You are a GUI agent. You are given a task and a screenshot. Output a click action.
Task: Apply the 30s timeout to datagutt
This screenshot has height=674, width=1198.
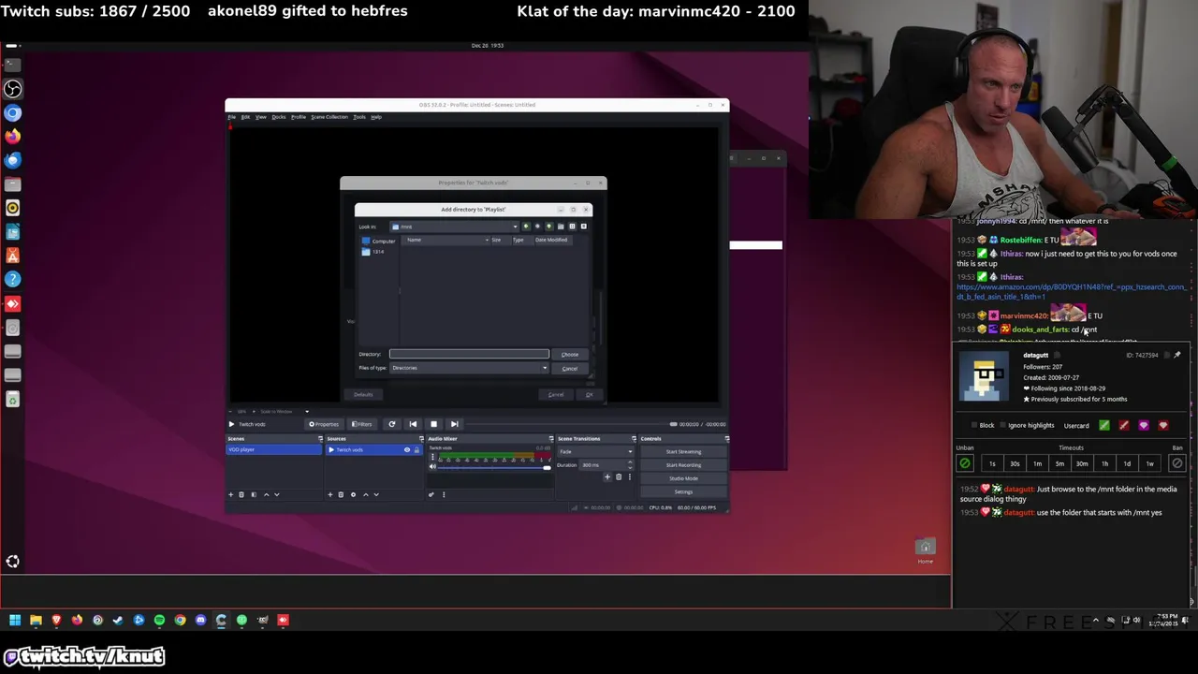(x=1015, y=463)
